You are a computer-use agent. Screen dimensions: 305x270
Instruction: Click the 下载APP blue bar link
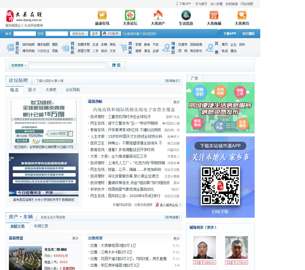pos(230,34)
